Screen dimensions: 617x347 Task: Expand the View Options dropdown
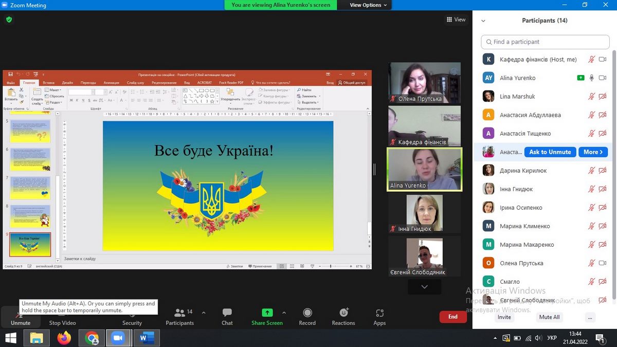pyautogui.click(x=368, y=5)
